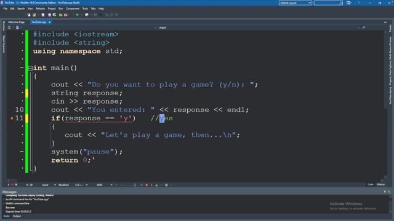The height and width of the screenshot is (221, 394).
Task: Click the stop macro icon in status bar
Action: point(16,185)
